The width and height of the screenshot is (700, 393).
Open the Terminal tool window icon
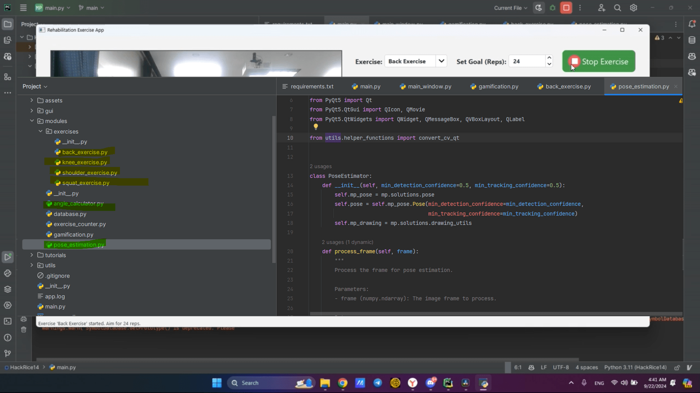tap(7, 321)
